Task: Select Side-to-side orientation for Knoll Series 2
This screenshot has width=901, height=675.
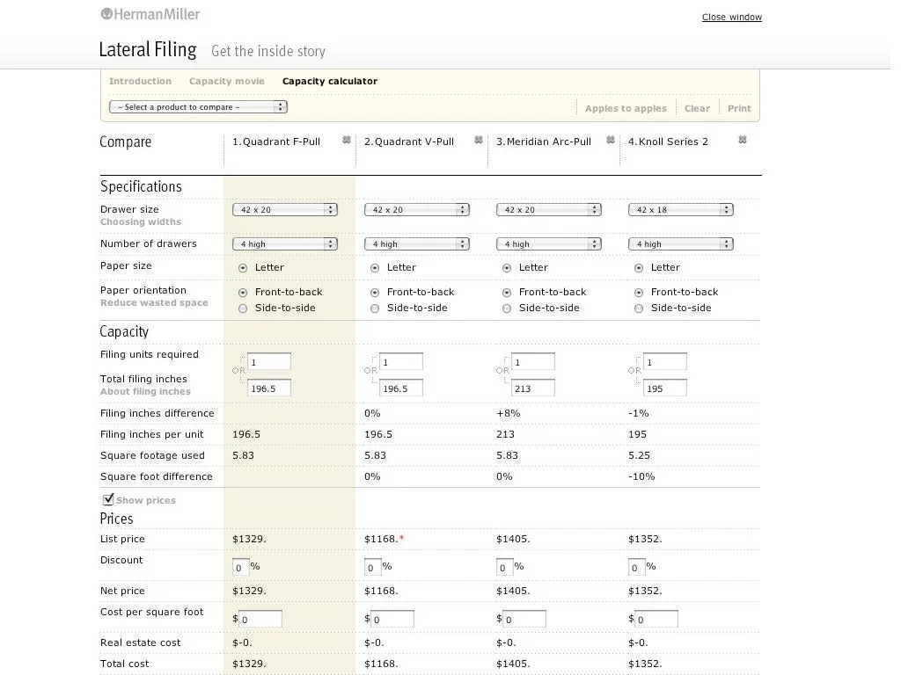Action: pyautogui.click(x=639, y=308)
